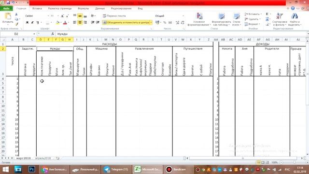Open the Delete cells (Удалить) dropdown
Image resolution: width=309 pixels, height=174 pixels.
pyautogui.click(x=253, y=19)
